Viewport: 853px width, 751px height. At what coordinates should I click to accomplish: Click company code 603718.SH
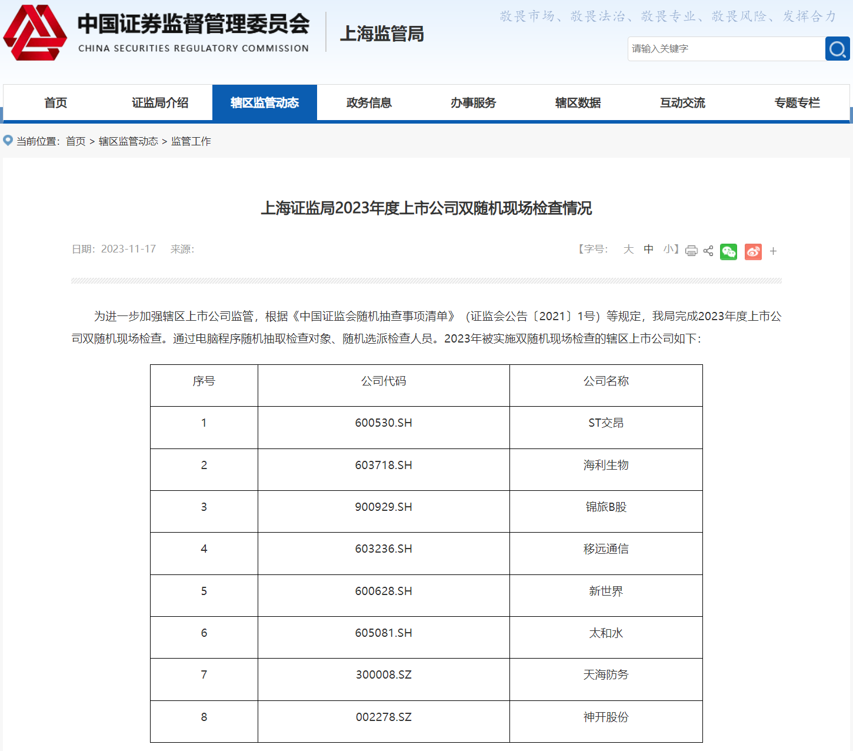tap(384, 466)
